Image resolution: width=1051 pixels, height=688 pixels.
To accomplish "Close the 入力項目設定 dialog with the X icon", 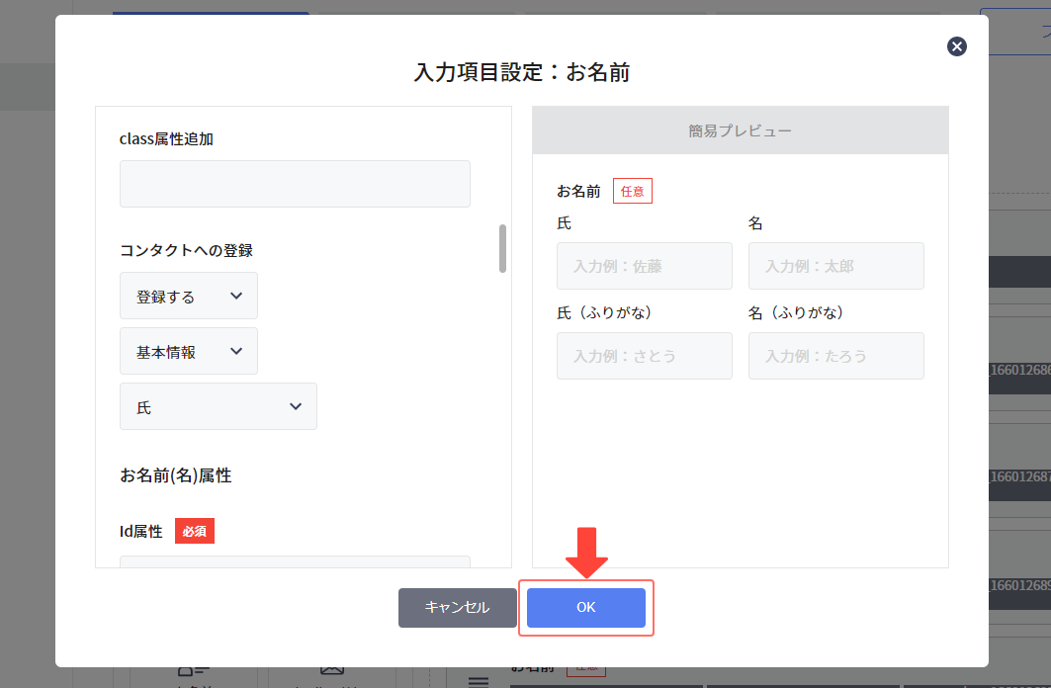I will pyautogui.click(x=956, y=45).
